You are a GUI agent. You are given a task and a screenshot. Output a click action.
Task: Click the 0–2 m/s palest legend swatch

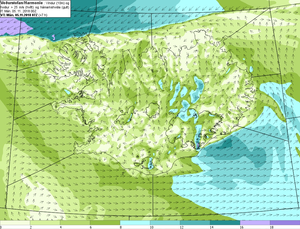click(x=15, y=223)
